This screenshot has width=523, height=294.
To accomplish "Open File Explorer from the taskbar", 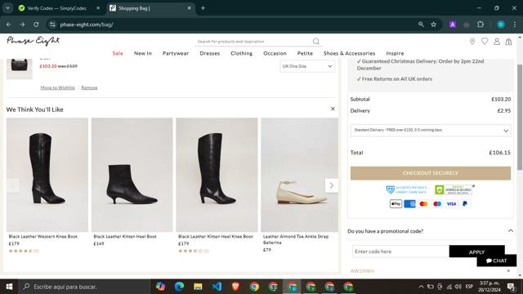I will (198, 287).
